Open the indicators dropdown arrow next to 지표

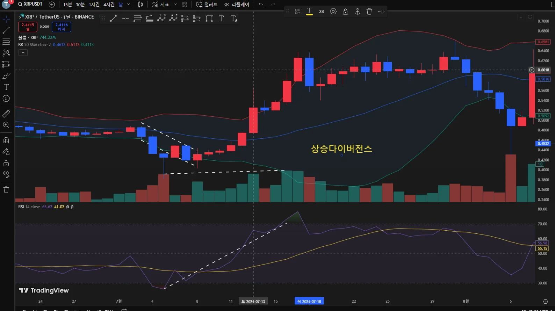(x=175, y=5)
